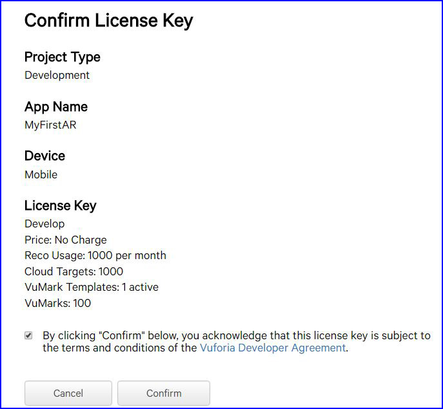The image size is (443, 409).
Task: Click the Confirm License Key title
Action: [109, 21]
